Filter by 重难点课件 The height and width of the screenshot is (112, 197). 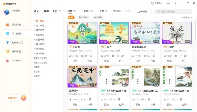[x=84, y=18]
